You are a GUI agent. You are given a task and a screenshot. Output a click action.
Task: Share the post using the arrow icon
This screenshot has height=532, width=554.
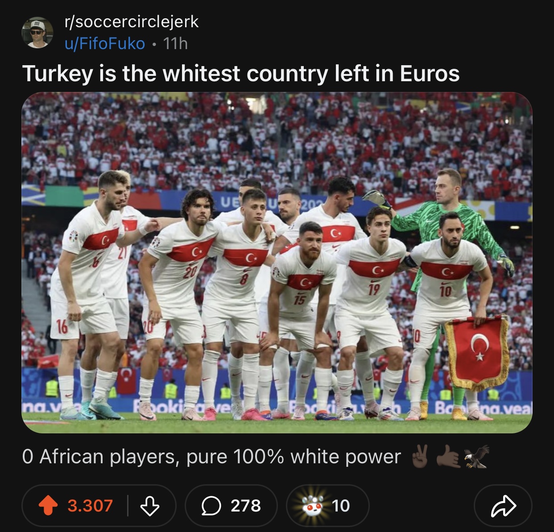click(503, 506)
